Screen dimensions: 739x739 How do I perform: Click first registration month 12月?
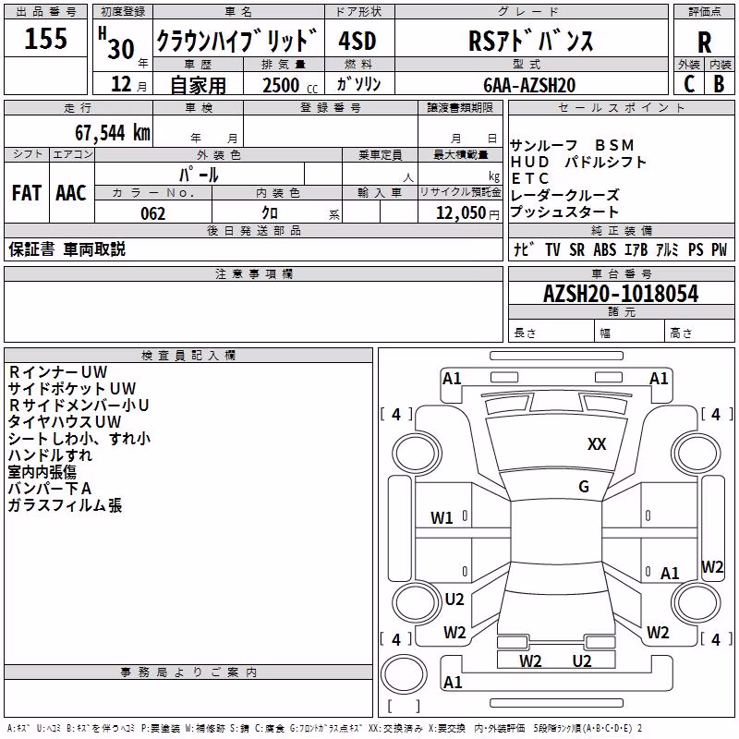point(129,84)
